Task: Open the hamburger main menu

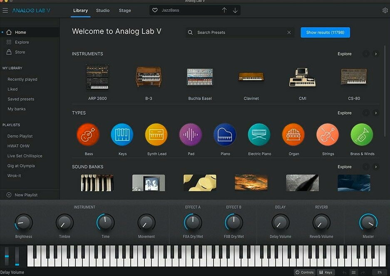Action: (x=5, y=10)
